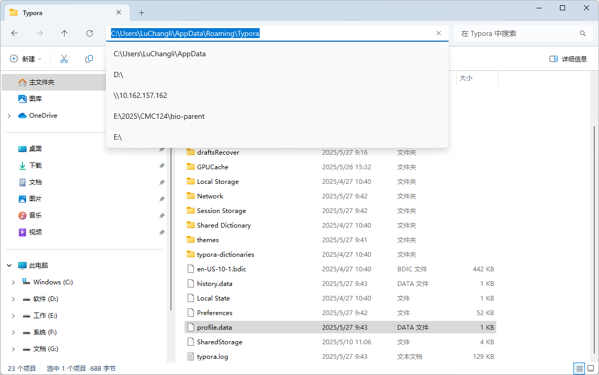Expand 文档 (G:) drive node
Screen dimensions: 599x375
14,349
